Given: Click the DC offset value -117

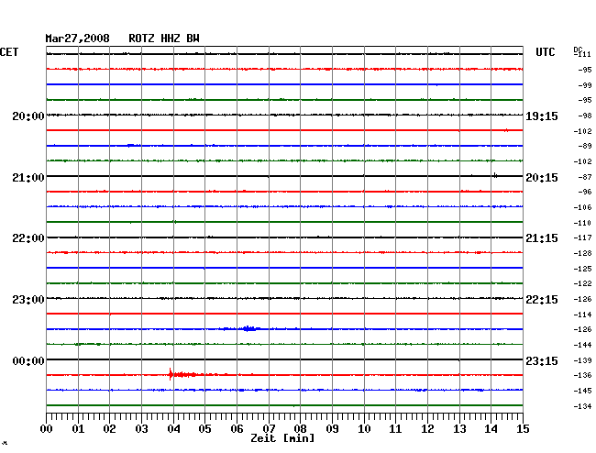Looking at the screenshot, I should [582, 238].
